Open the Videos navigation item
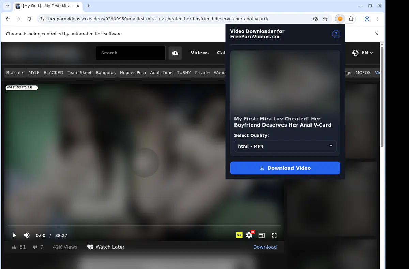This screenshot has width=409, height=269. tap(199, 53)
